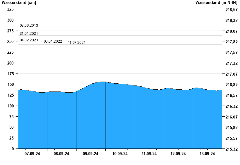Click the 150 tick on the left axis
Screen dimensions: 240x165
pos(10,85)
